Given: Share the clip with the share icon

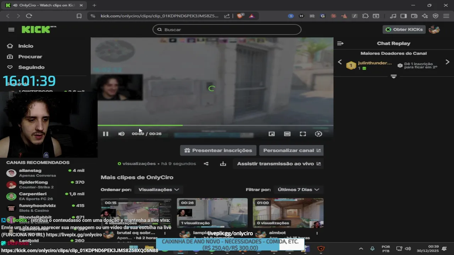Looking at the screenshot, I should pyautogui.click(x=206, y=164).
